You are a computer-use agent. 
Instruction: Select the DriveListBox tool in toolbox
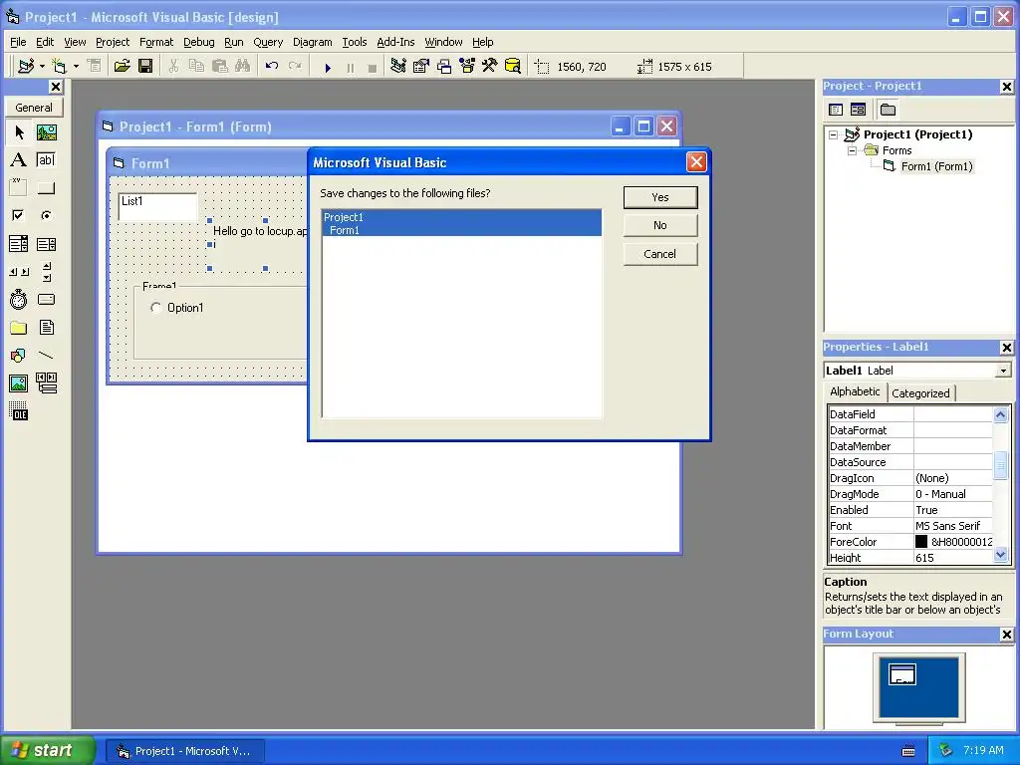tap(46, 300)
